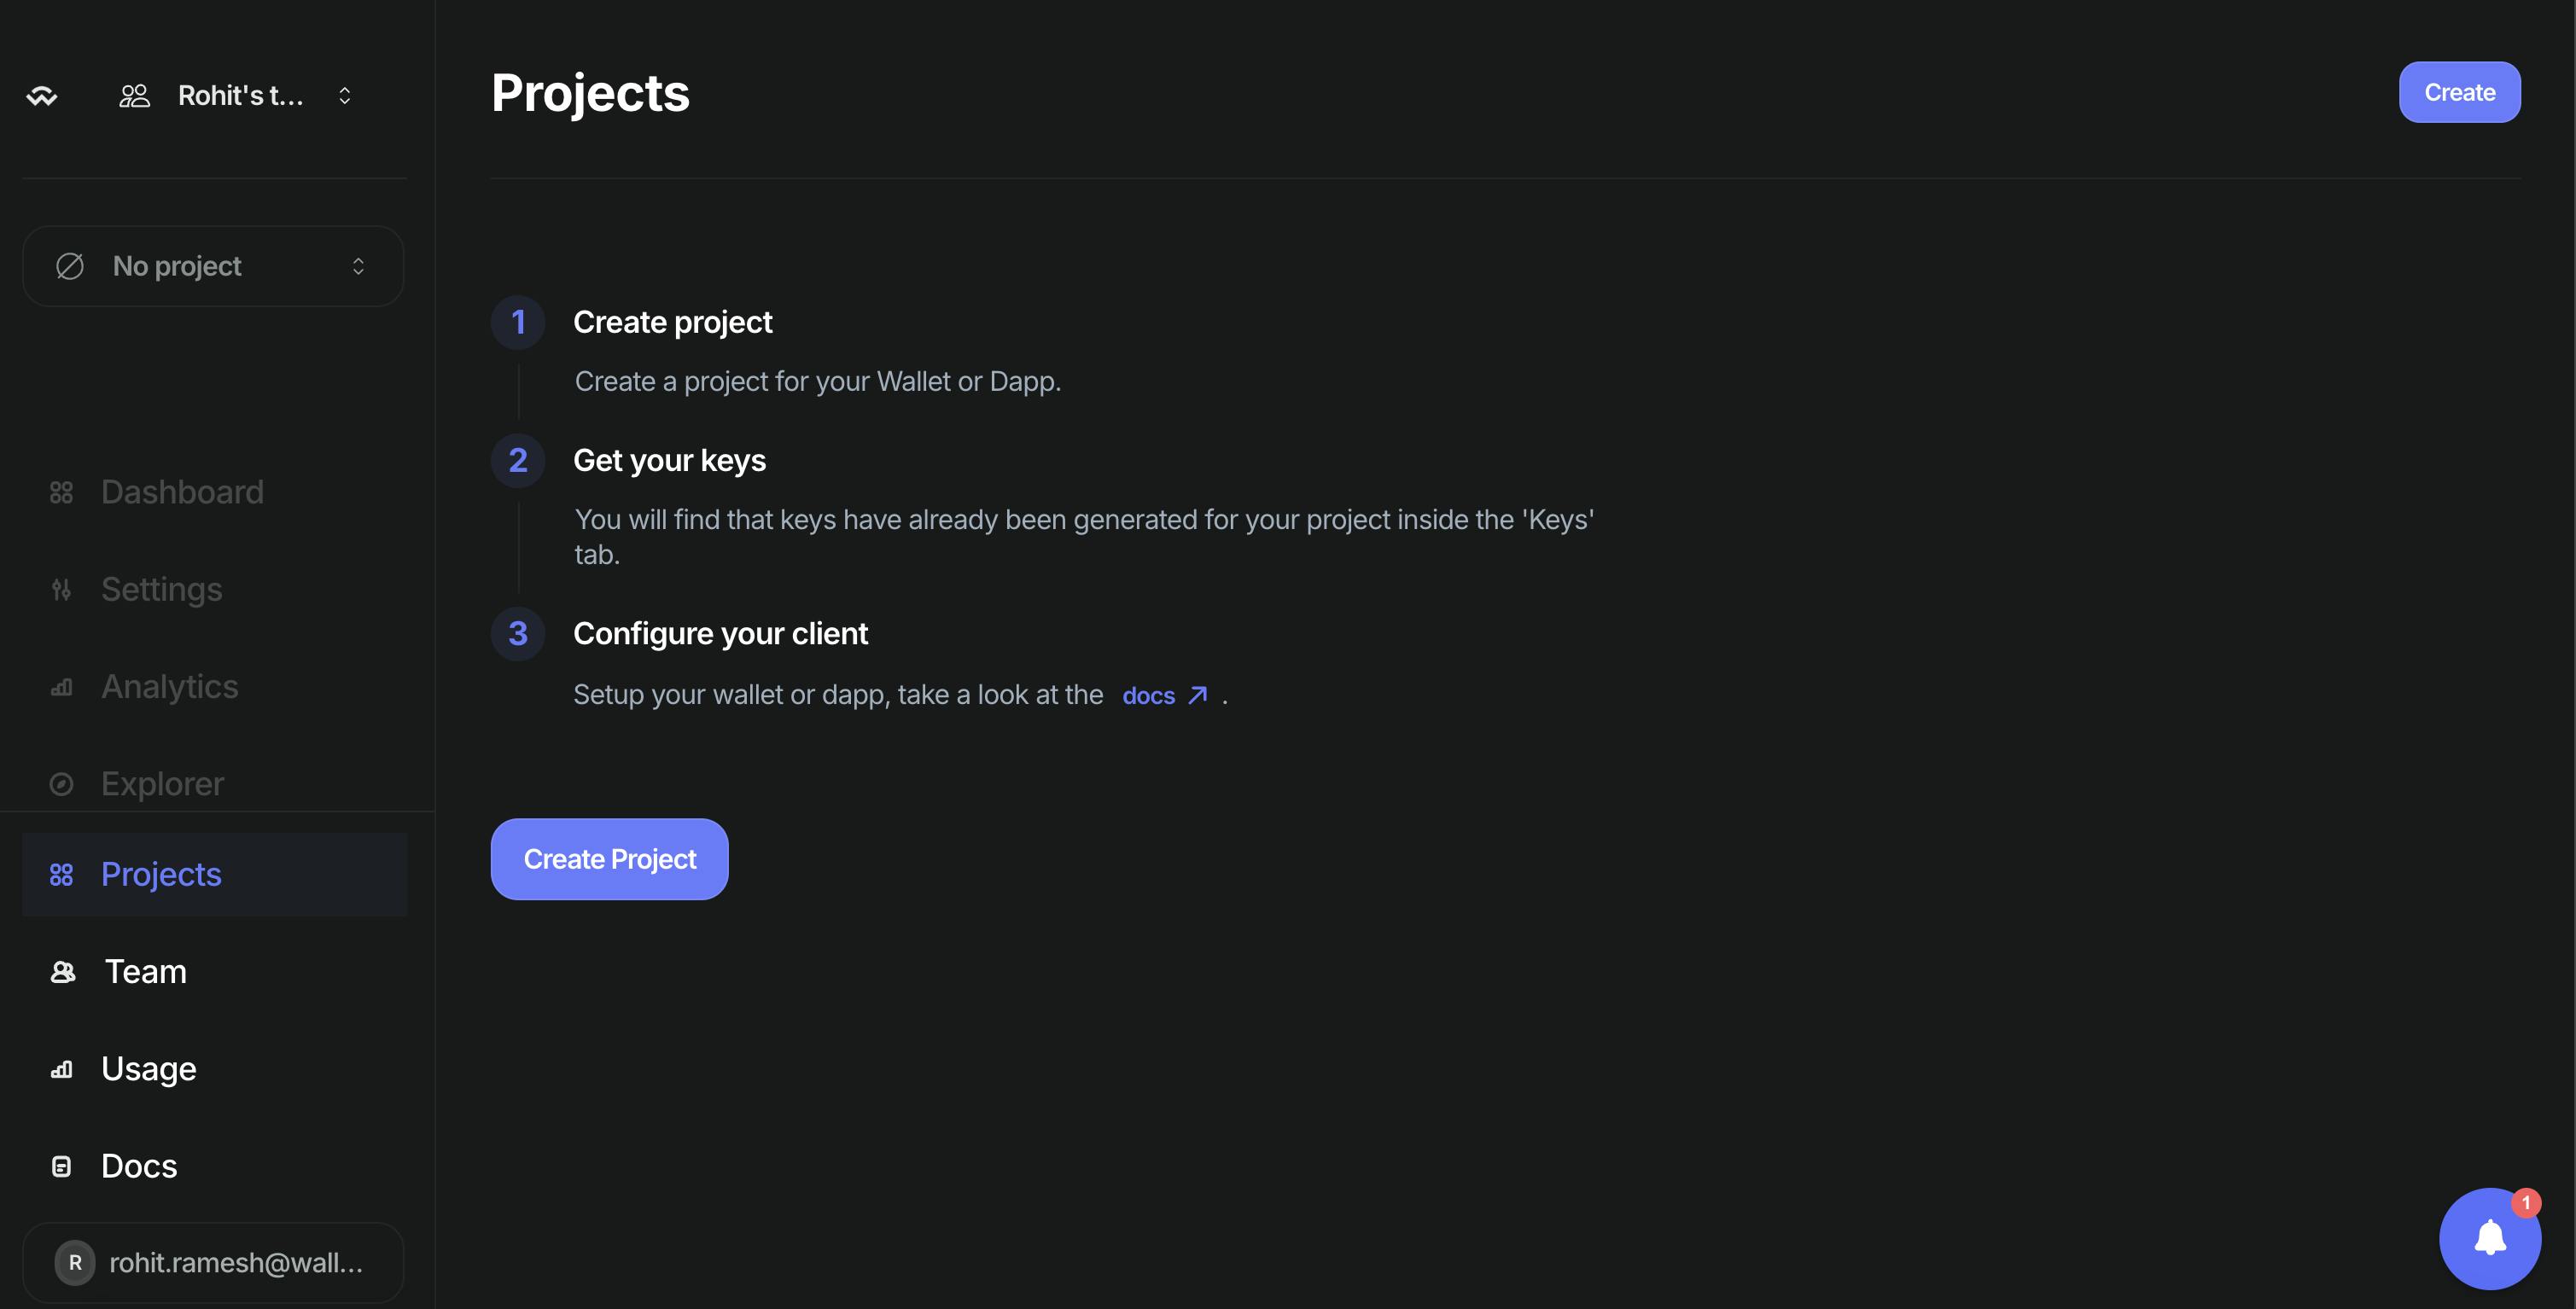Click the Team people icon
The image size is (2576, 1309).
coord(61,971)
